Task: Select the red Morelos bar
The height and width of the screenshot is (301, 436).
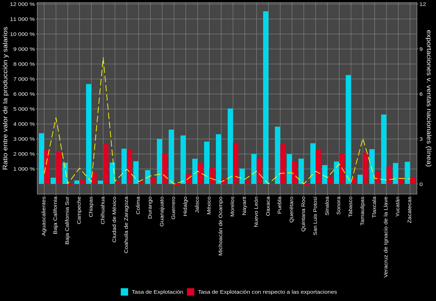Action: coord(236,163)
